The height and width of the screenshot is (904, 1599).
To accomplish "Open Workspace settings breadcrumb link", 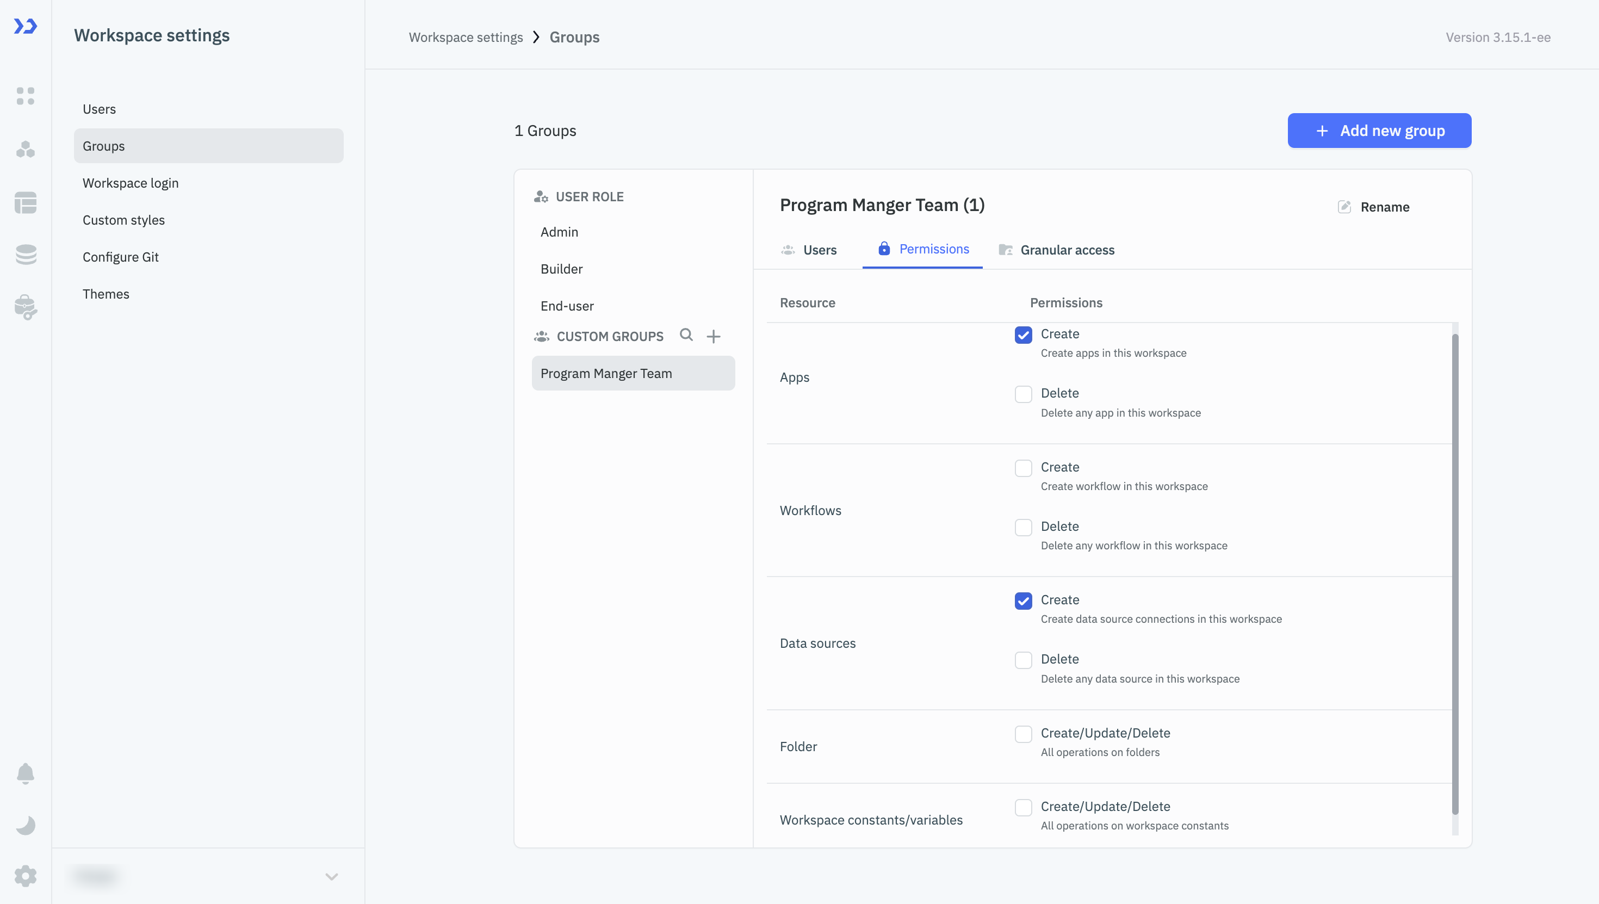I will (x=466, y=36).
